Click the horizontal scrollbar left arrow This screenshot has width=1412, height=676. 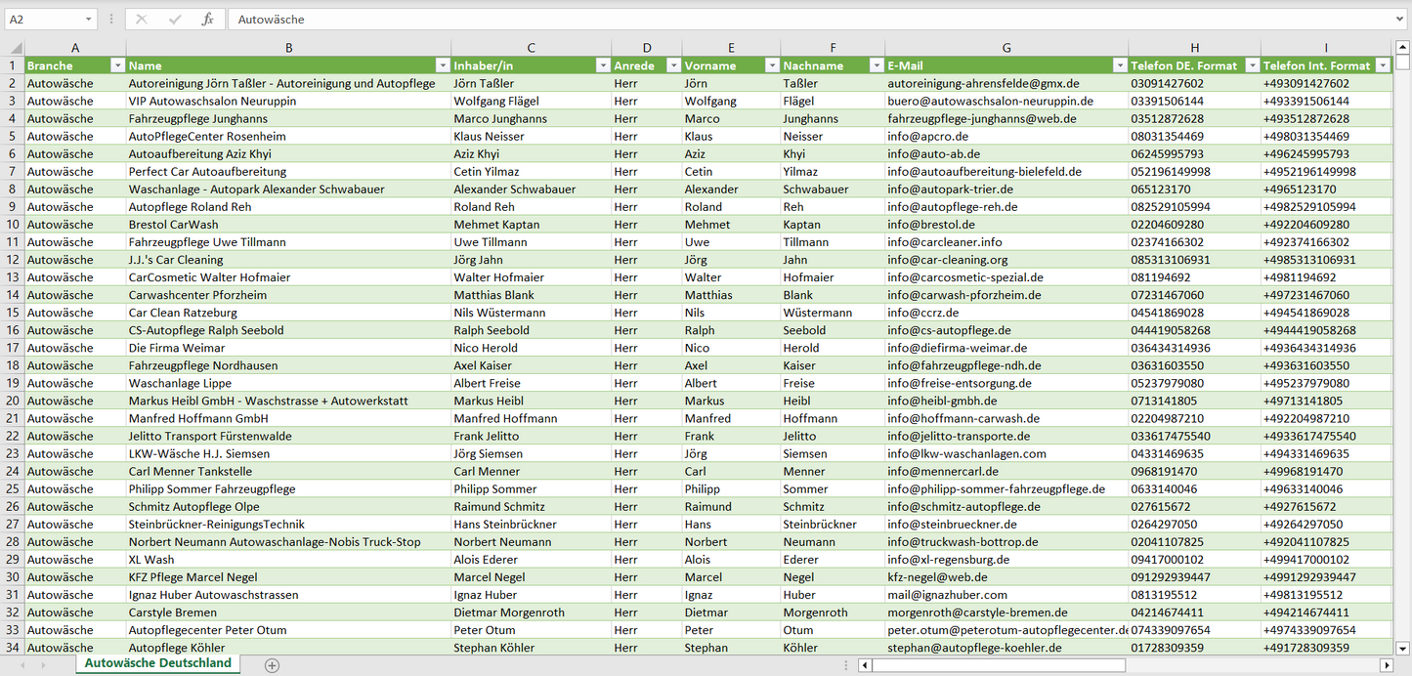point(865,665)
